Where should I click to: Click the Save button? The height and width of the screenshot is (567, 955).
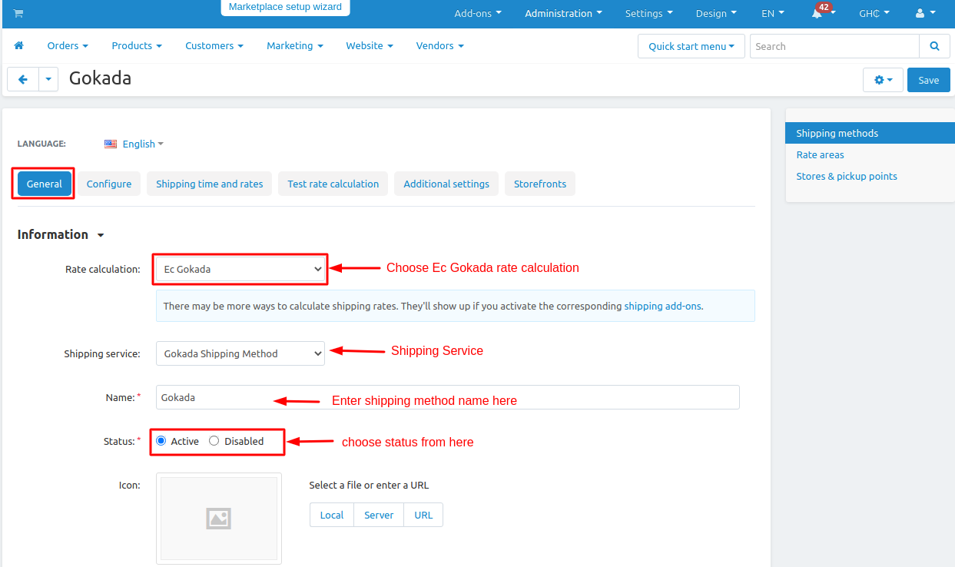[x=929, y=80]
